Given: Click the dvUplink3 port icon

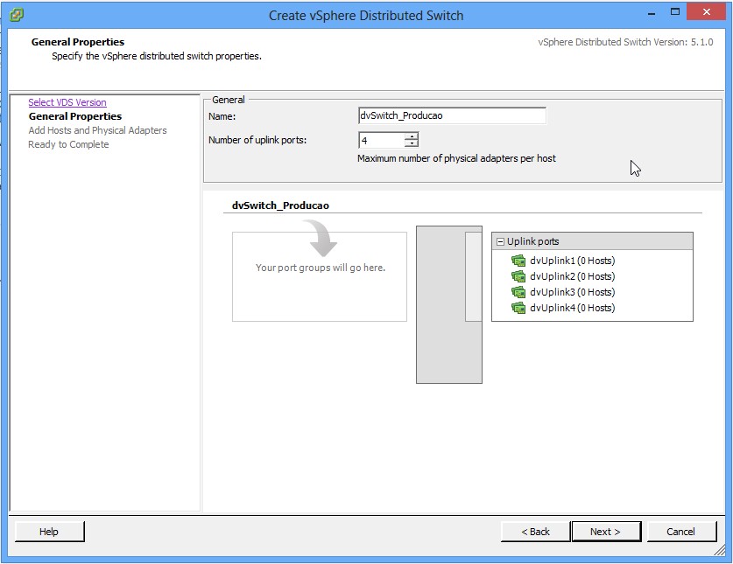Looking at the screenshot, I should coord(518,292).
